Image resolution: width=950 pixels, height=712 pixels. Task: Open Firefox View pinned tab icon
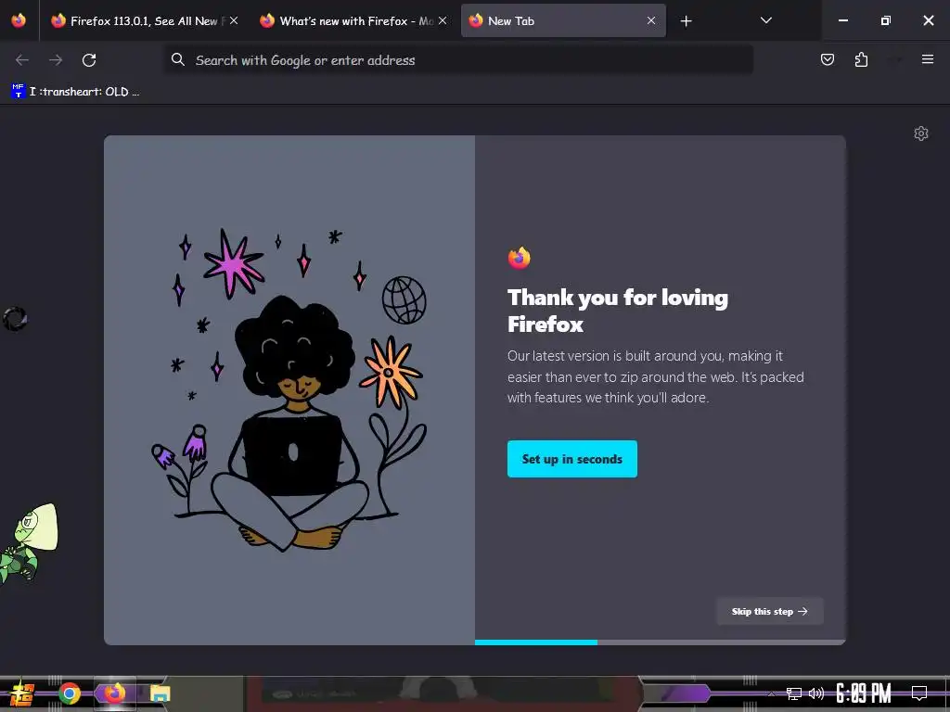coord(19,20)
